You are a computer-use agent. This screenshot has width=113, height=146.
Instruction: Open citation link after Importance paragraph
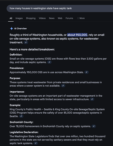(92, 99)
